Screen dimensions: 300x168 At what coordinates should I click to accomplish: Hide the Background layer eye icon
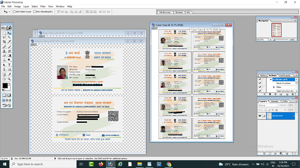point(260,116)
